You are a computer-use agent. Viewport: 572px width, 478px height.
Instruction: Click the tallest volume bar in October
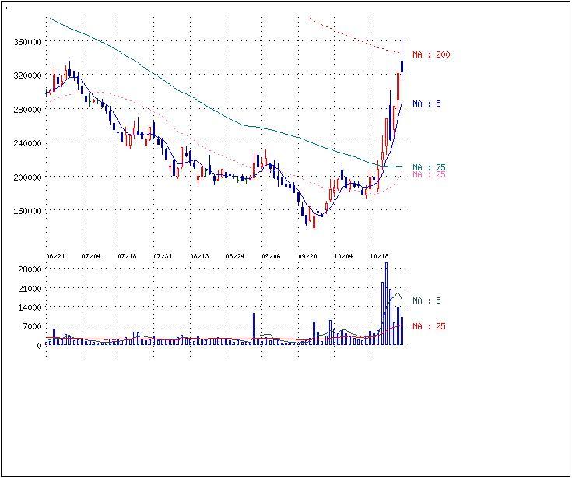point(385,304)
